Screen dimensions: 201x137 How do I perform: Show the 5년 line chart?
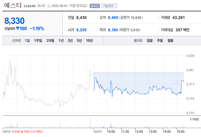point(79,40)
